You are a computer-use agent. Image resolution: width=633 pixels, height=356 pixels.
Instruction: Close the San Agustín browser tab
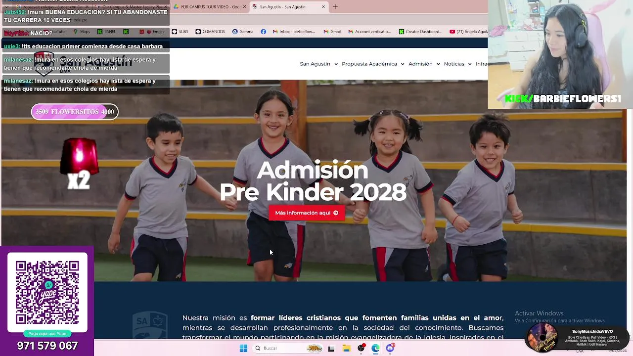[x=323, y=6]
